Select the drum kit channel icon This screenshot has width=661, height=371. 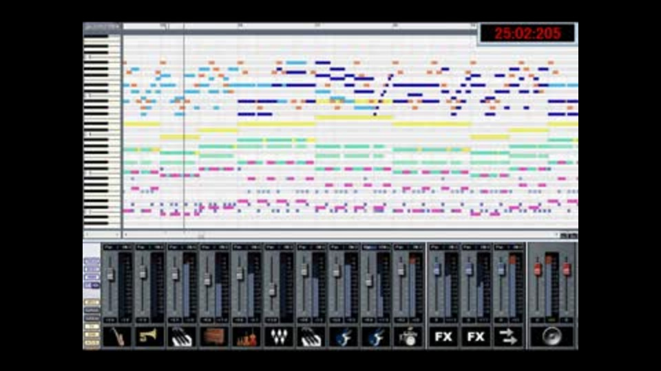click(x=408, y=337)
